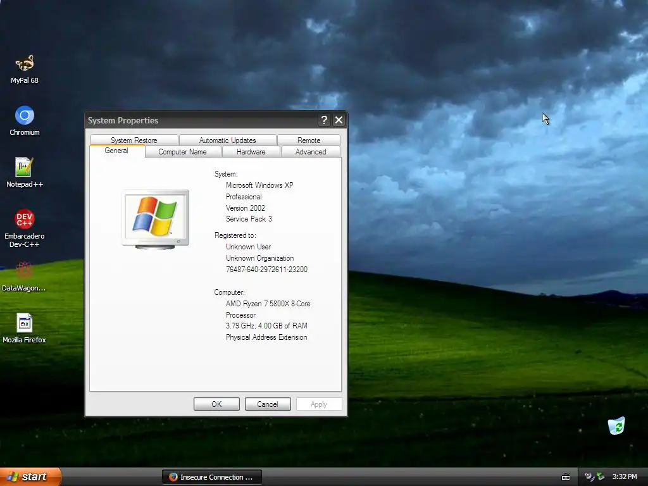Click the 'Registered to:' label
Viewport: 648px width, 486px height.
pos(235,235)
